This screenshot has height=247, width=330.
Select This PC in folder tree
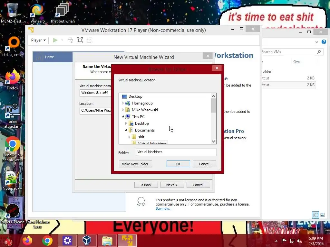[138, 116]
